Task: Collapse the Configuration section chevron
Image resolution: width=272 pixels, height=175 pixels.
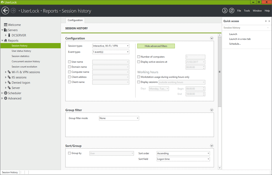Action: pyautogui.click(x=212, y=38)
